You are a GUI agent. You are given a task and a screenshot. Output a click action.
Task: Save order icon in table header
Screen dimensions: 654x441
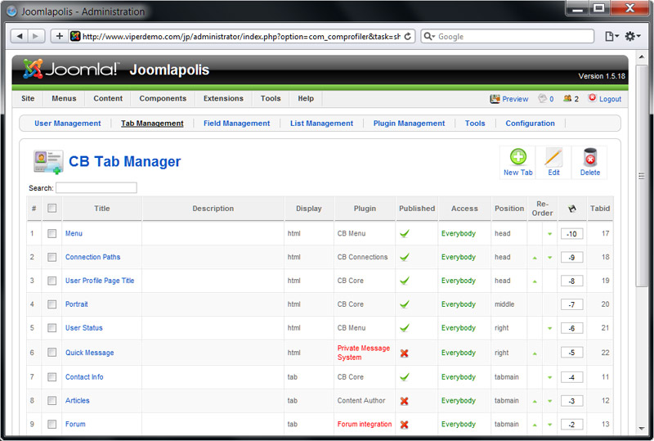[x=571, y=209]
